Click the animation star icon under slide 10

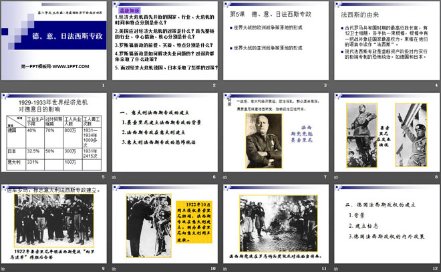tap(114, 269)
